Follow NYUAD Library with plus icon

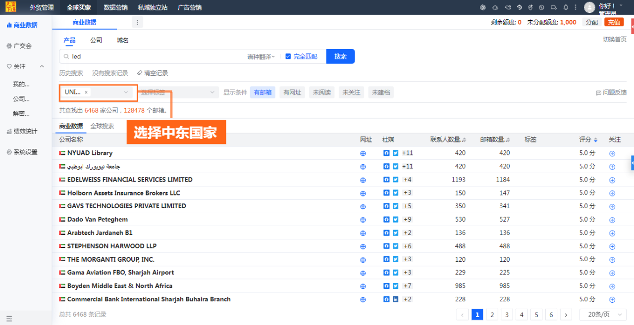612,153
